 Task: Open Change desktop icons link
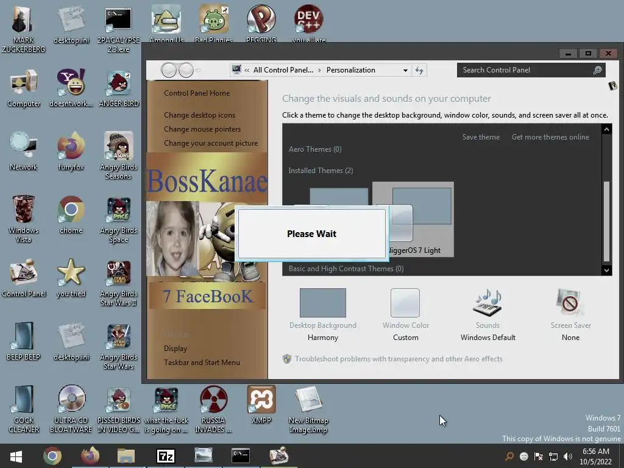(x=199, y=115)
